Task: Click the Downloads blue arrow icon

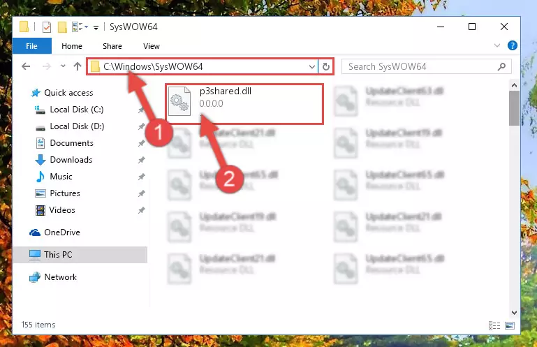Action: coord(41,160)
